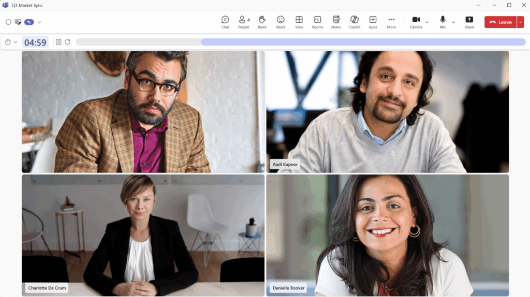Toggle the Mic mute state
The image size is (530, 297).
443,22
